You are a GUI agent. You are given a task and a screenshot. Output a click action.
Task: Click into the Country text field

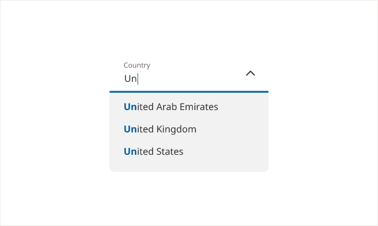point(183,78)
